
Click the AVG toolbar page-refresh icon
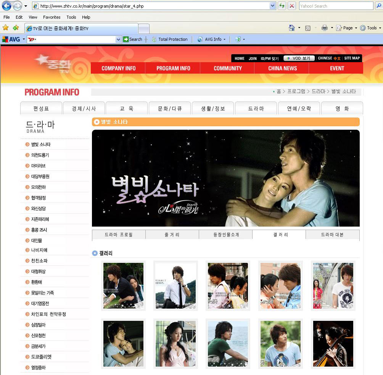pyautogui.click(x=238, y=39)
